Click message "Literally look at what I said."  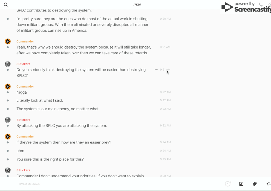[x=40, y=100]
